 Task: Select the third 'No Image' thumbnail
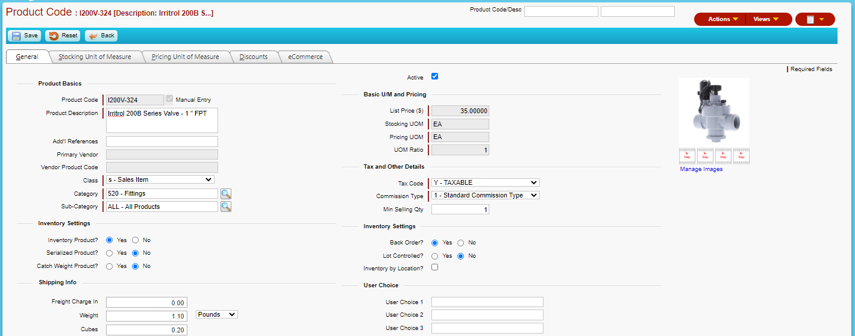point(723,157)
